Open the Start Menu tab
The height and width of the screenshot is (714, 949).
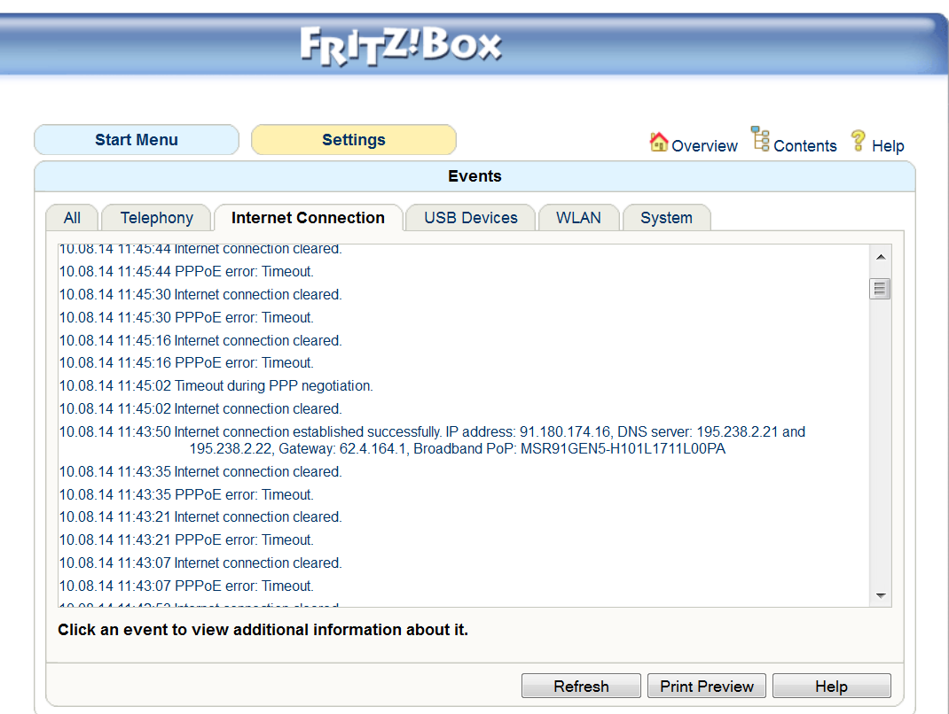click(x=137, y=140)
